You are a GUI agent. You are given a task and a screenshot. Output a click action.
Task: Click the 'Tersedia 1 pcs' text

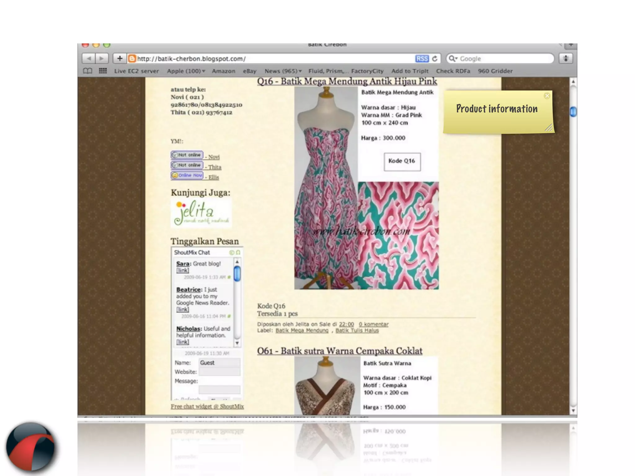(x=277, y=314)
